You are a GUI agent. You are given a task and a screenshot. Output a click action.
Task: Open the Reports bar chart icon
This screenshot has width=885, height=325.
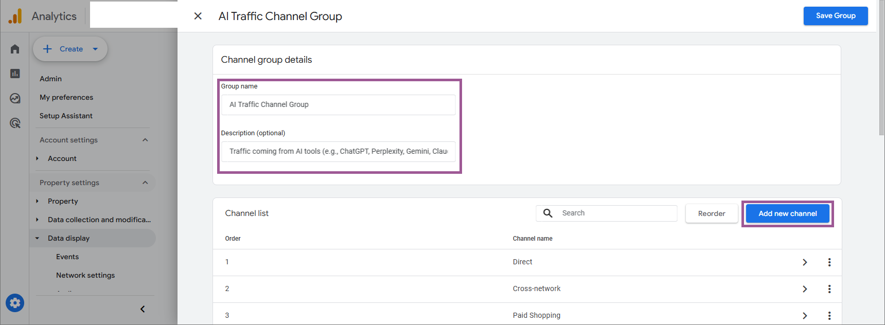tap(15, 74)
